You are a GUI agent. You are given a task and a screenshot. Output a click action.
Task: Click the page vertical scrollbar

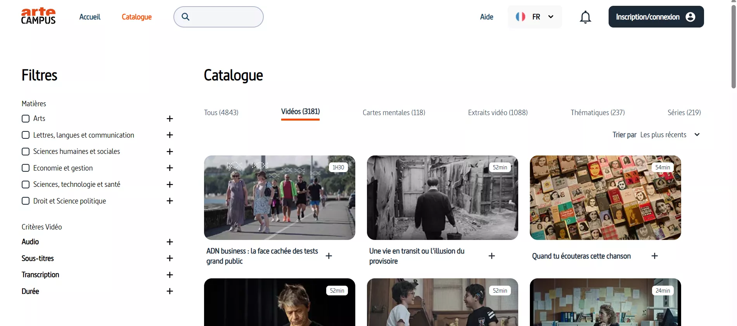click(733, 47)
